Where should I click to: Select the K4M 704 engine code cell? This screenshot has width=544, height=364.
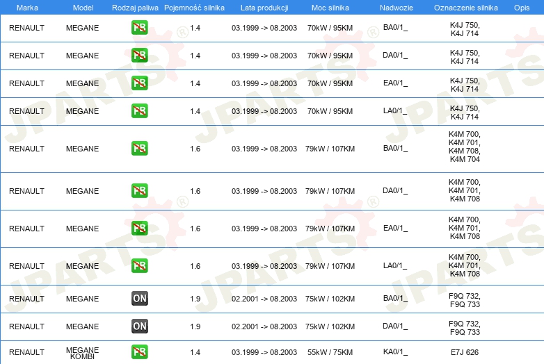coord(465,159)
